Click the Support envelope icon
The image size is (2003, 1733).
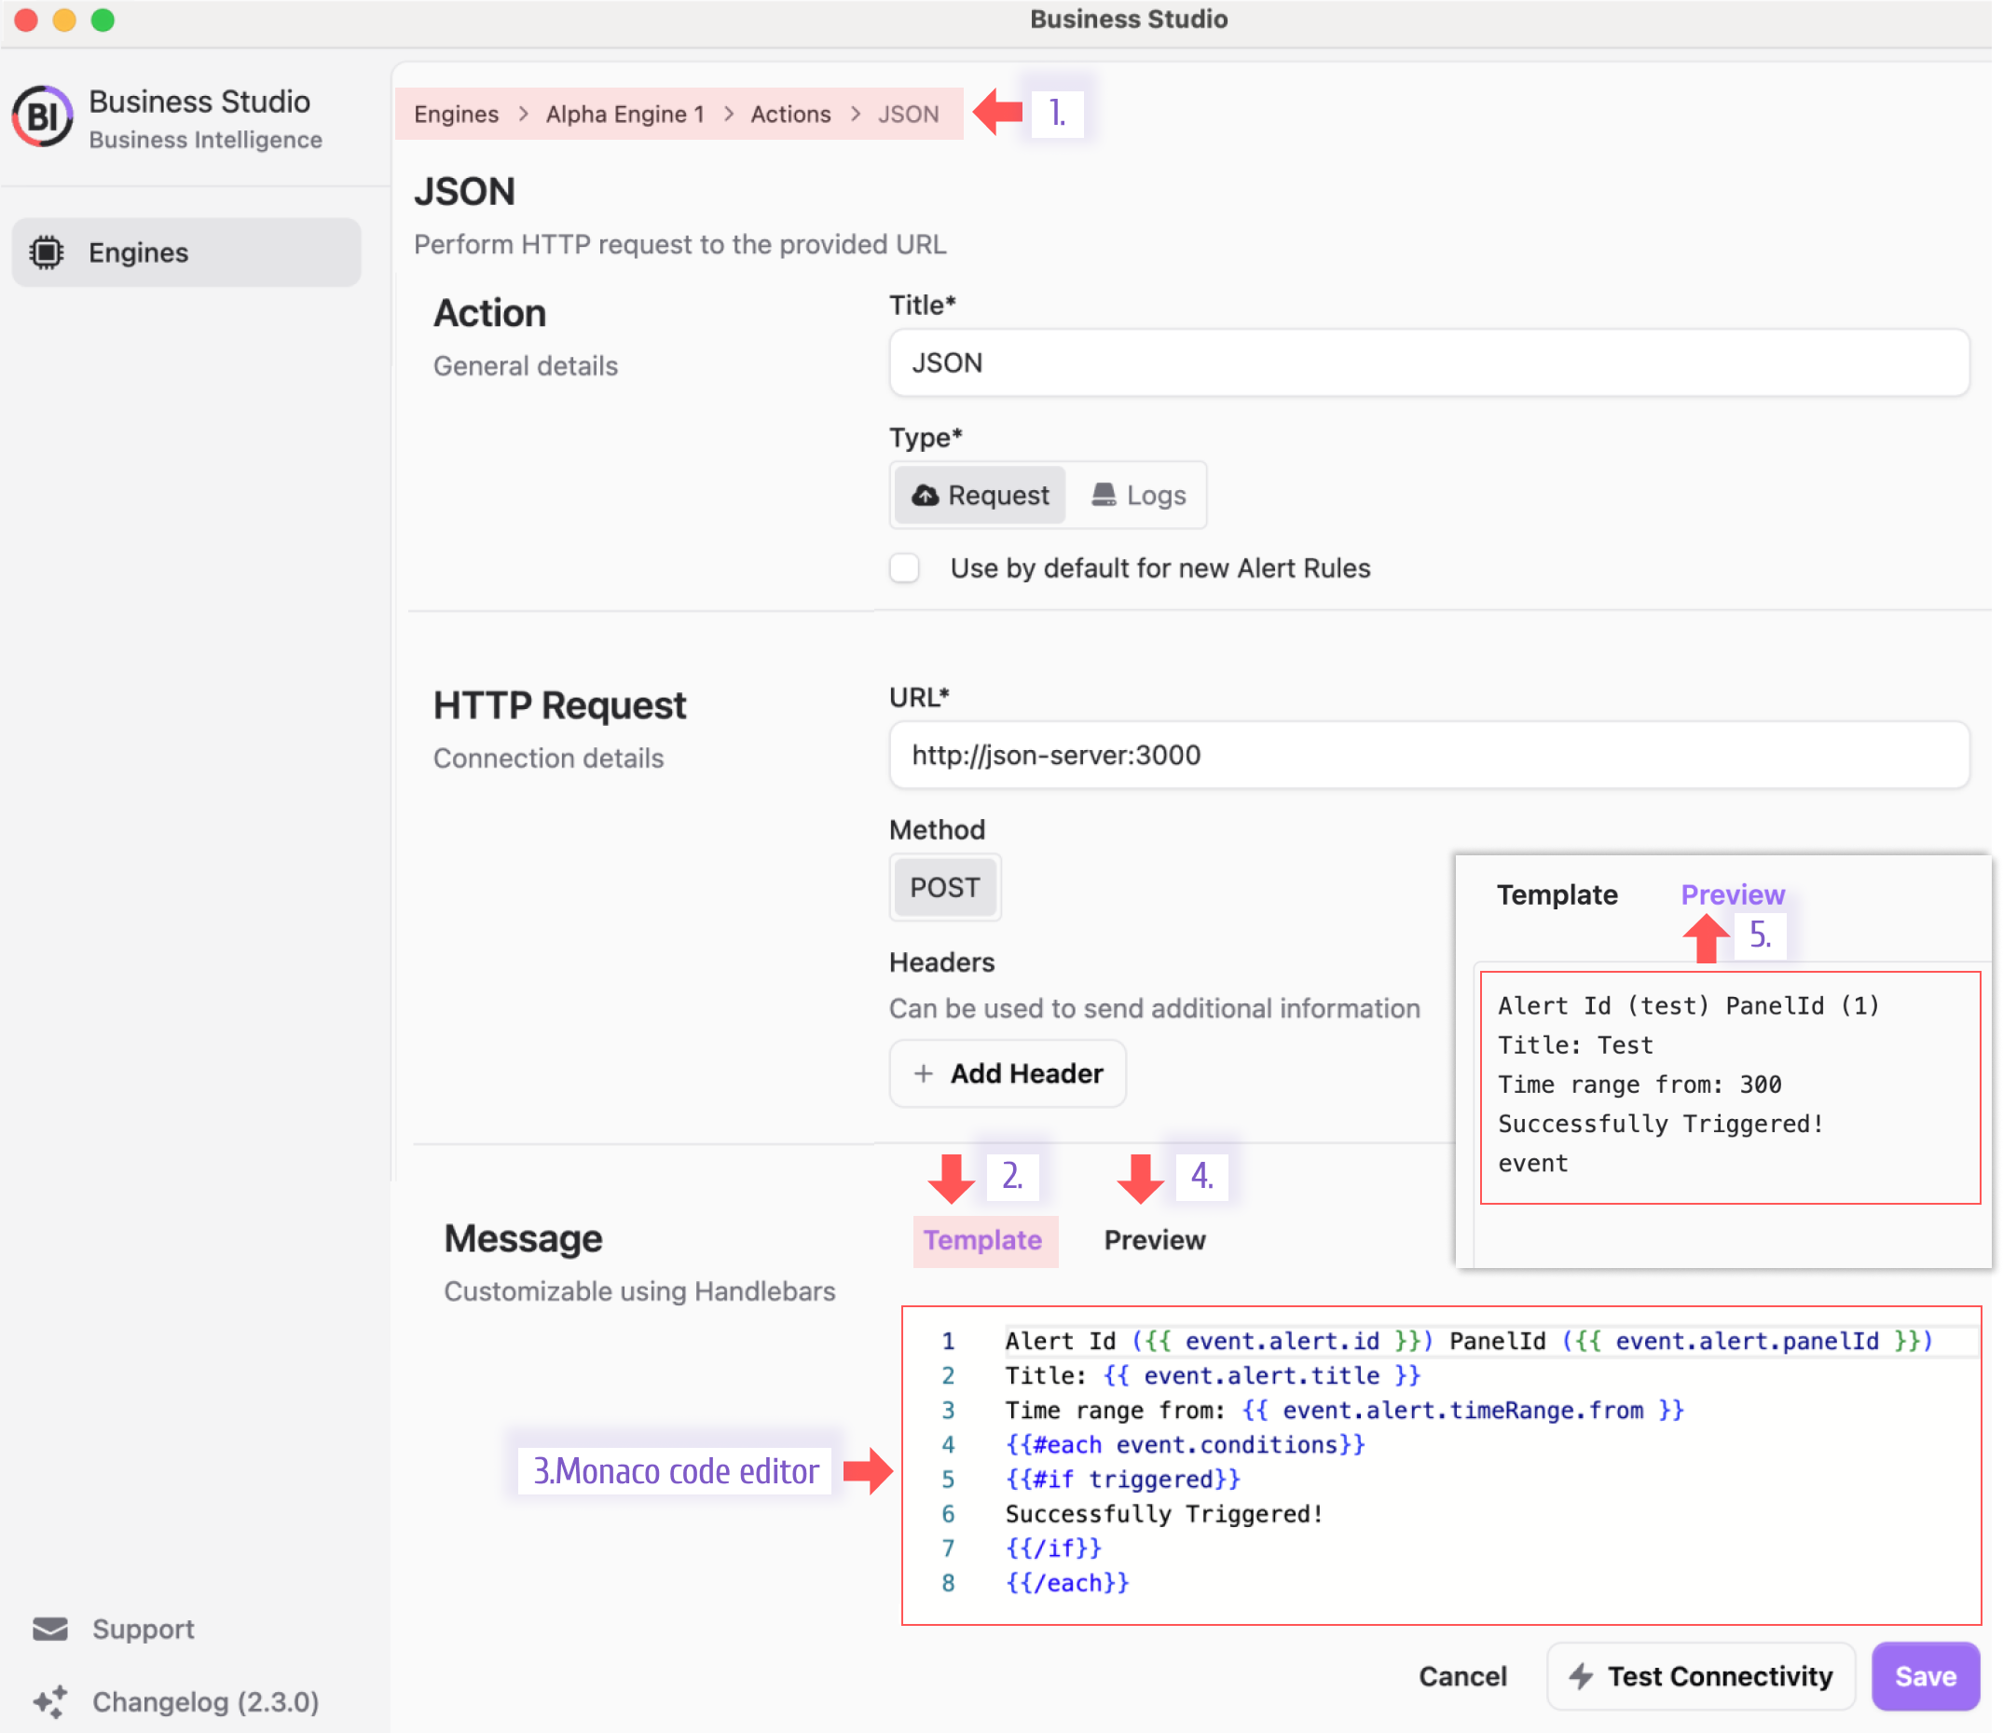click(x=50, y=1630)
